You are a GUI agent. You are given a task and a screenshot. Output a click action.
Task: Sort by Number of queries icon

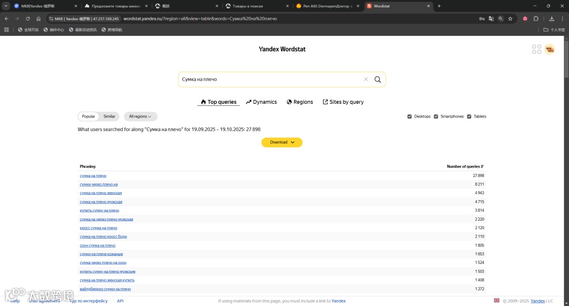(482, 166)
